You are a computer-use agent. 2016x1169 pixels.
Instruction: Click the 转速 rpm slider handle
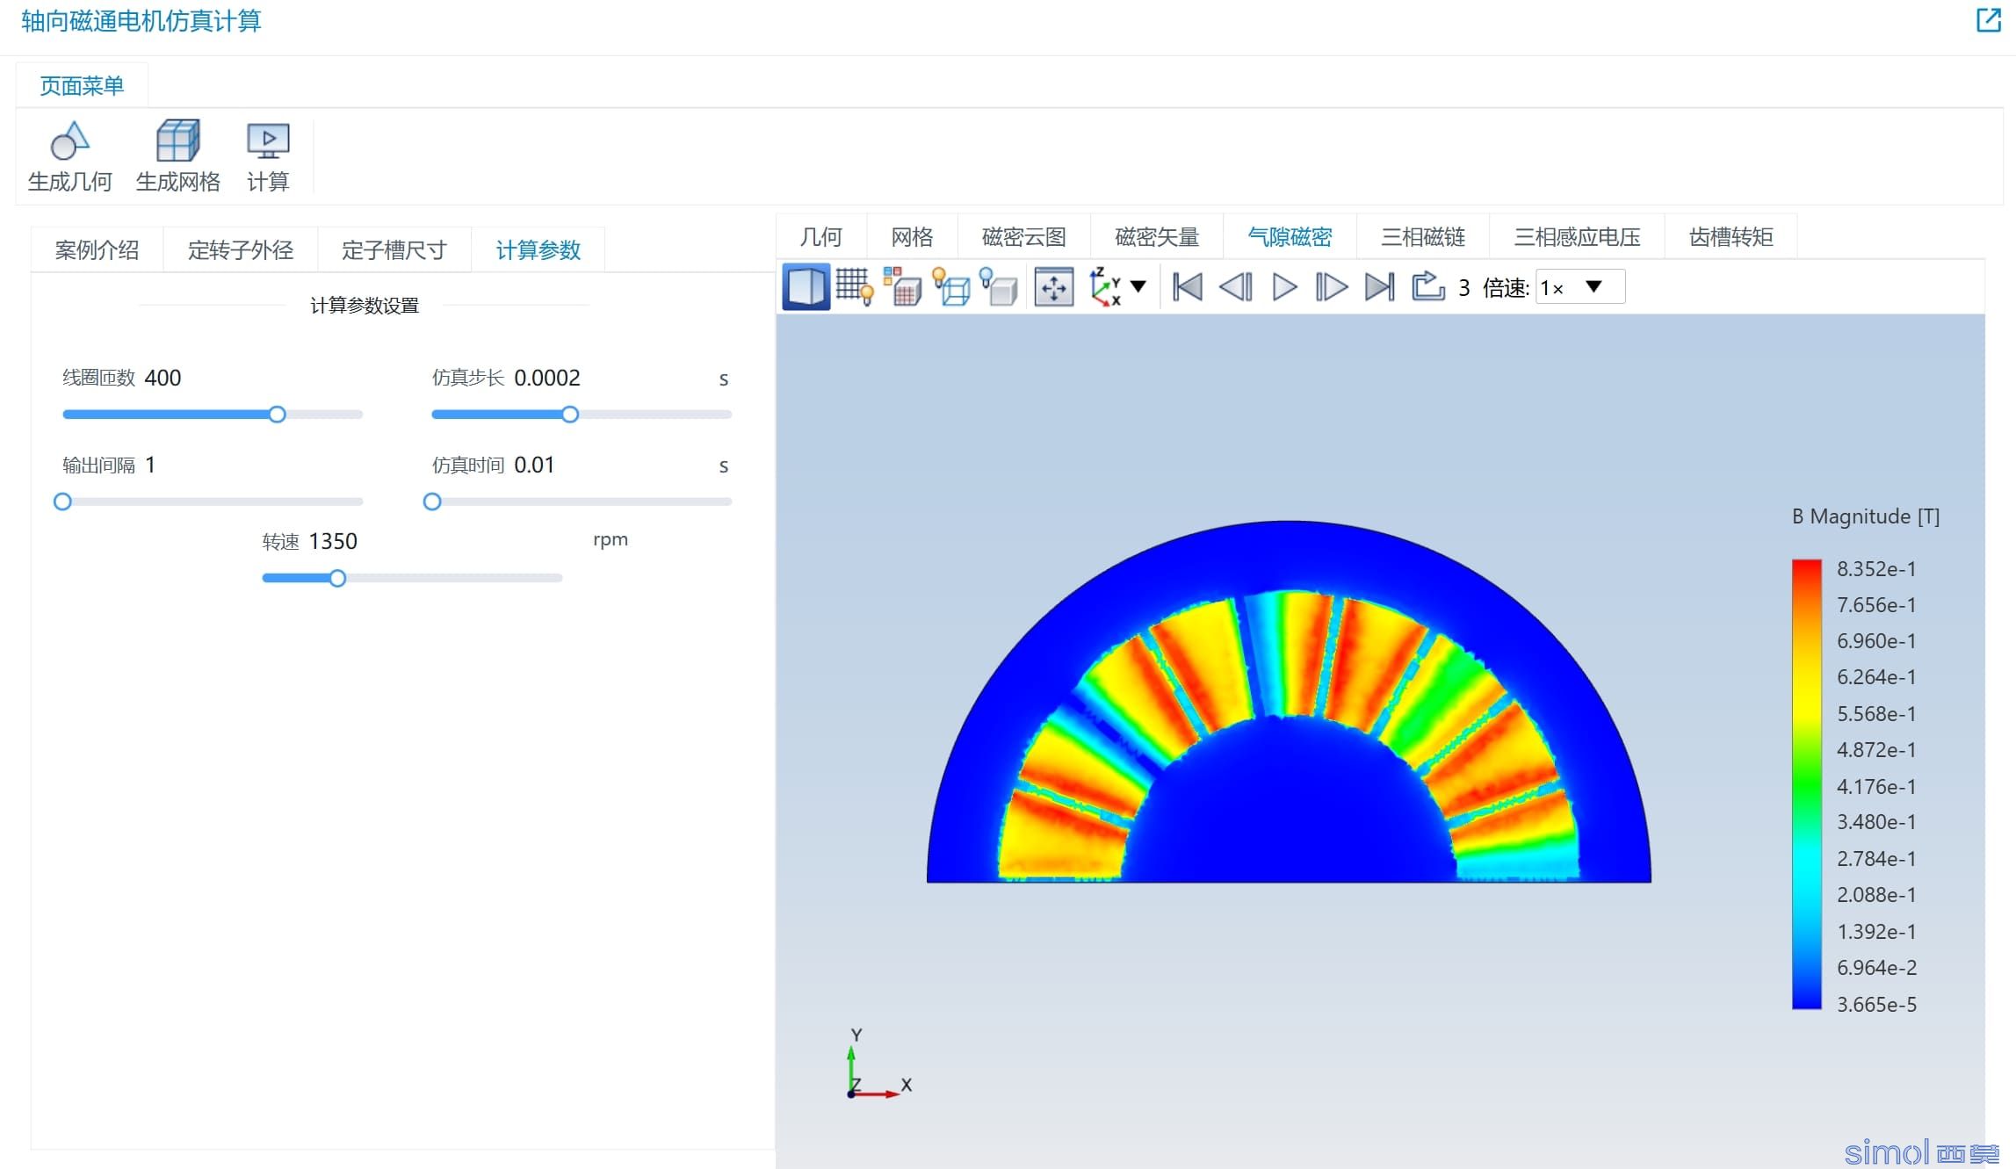point(337,578)
